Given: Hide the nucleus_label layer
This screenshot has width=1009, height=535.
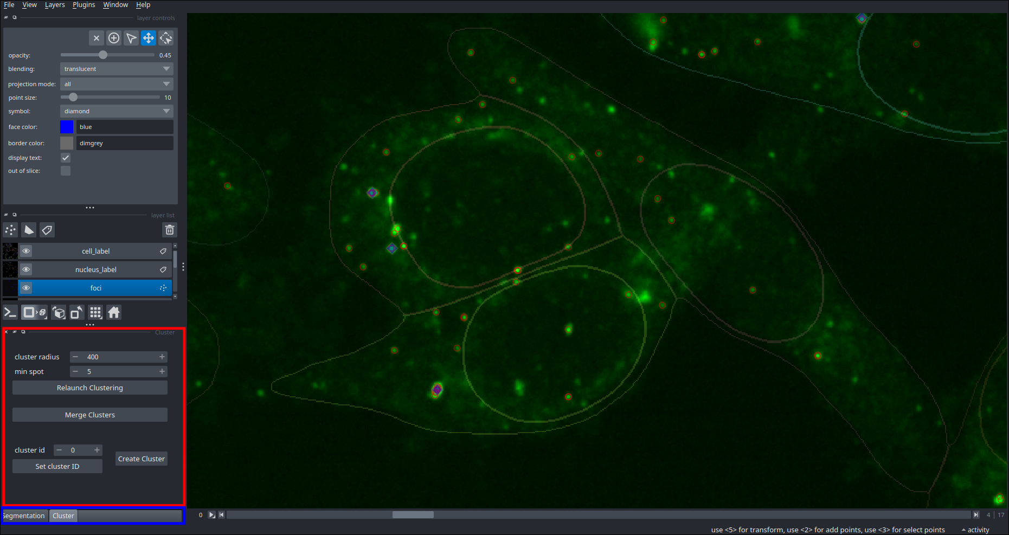Looking at the screenshot, I should tap(26, 269).
